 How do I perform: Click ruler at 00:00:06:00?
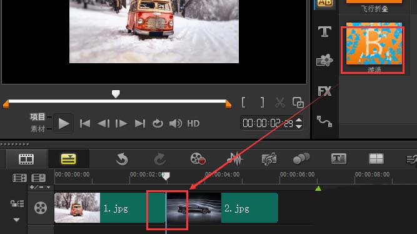pos(297,175)
